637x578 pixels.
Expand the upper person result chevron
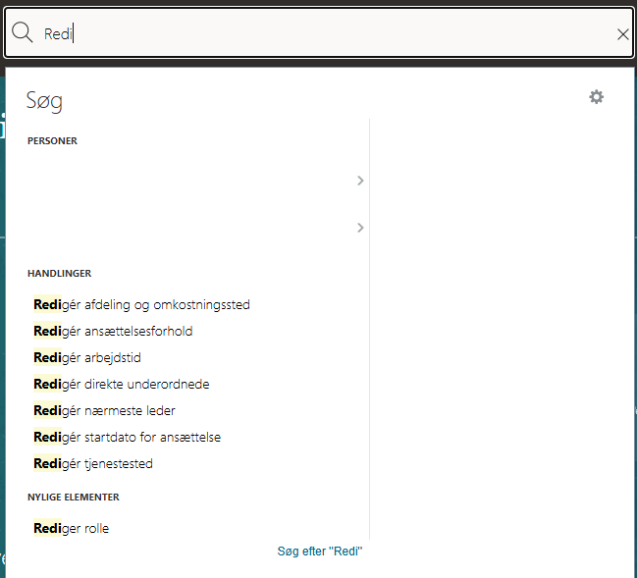click(x=360, y=181)
